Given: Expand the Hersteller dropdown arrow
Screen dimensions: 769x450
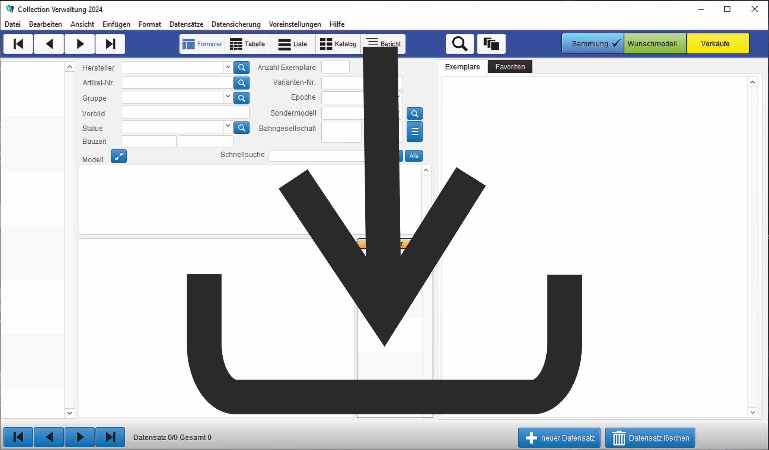Looking at the screenshot, I should pos(228,67).
